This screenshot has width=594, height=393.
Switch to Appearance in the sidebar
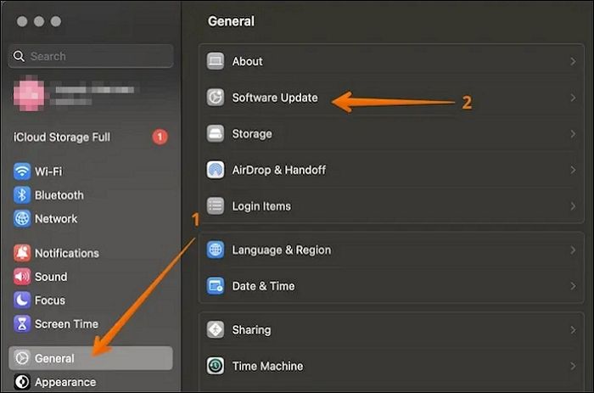tap(64, 382)
